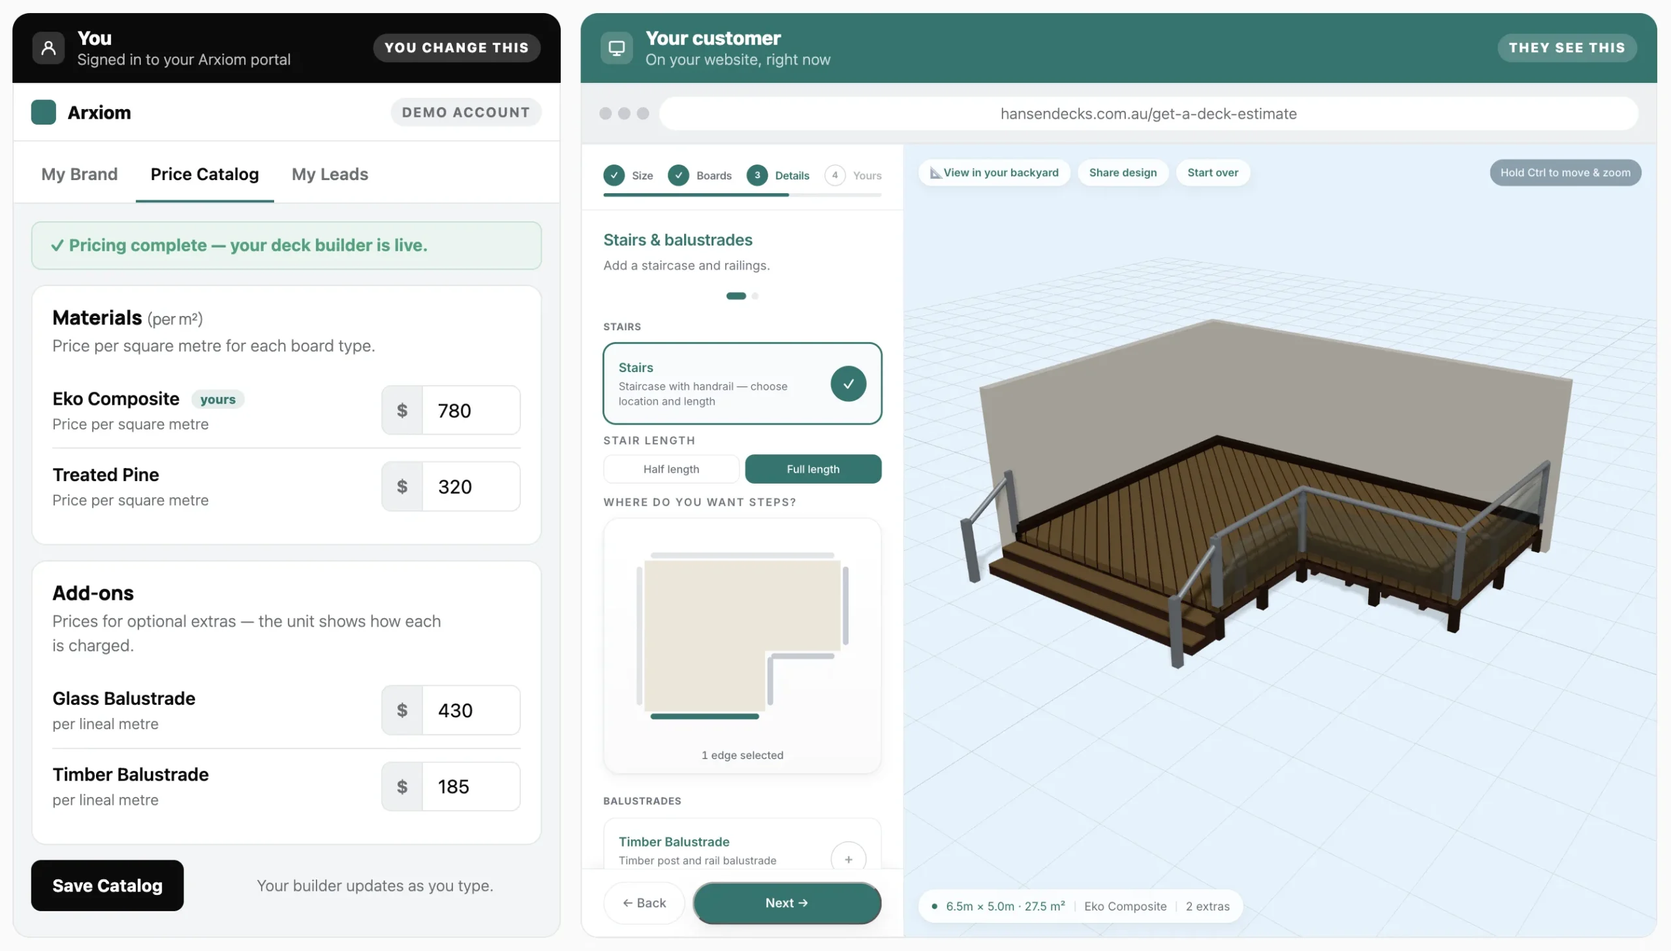
Task: Click the Pricing complete status banner
Action: click(x=287, y=245)
